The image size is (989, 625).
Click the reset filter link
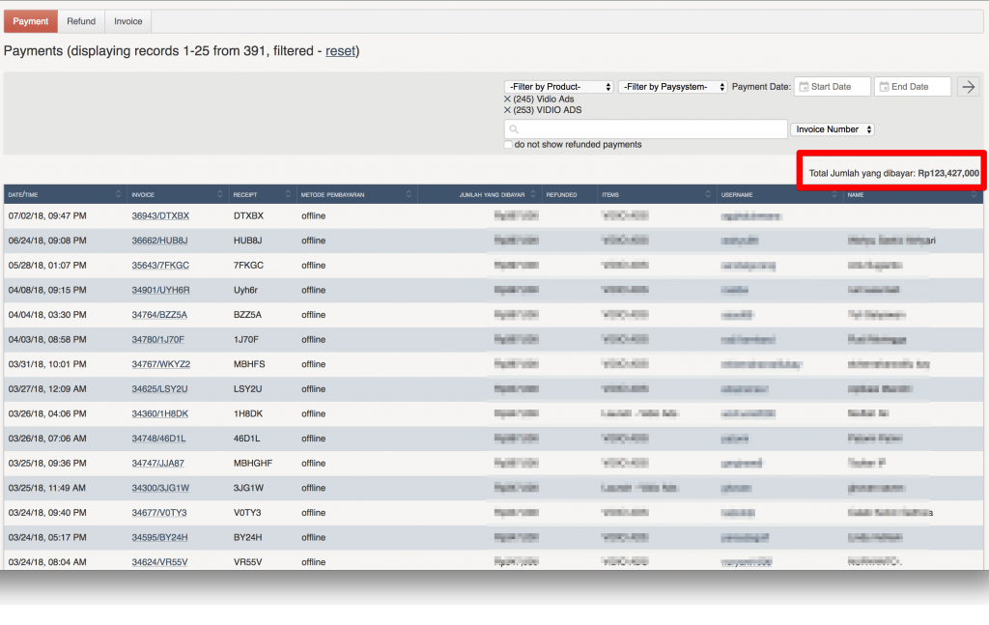[340, 50]
